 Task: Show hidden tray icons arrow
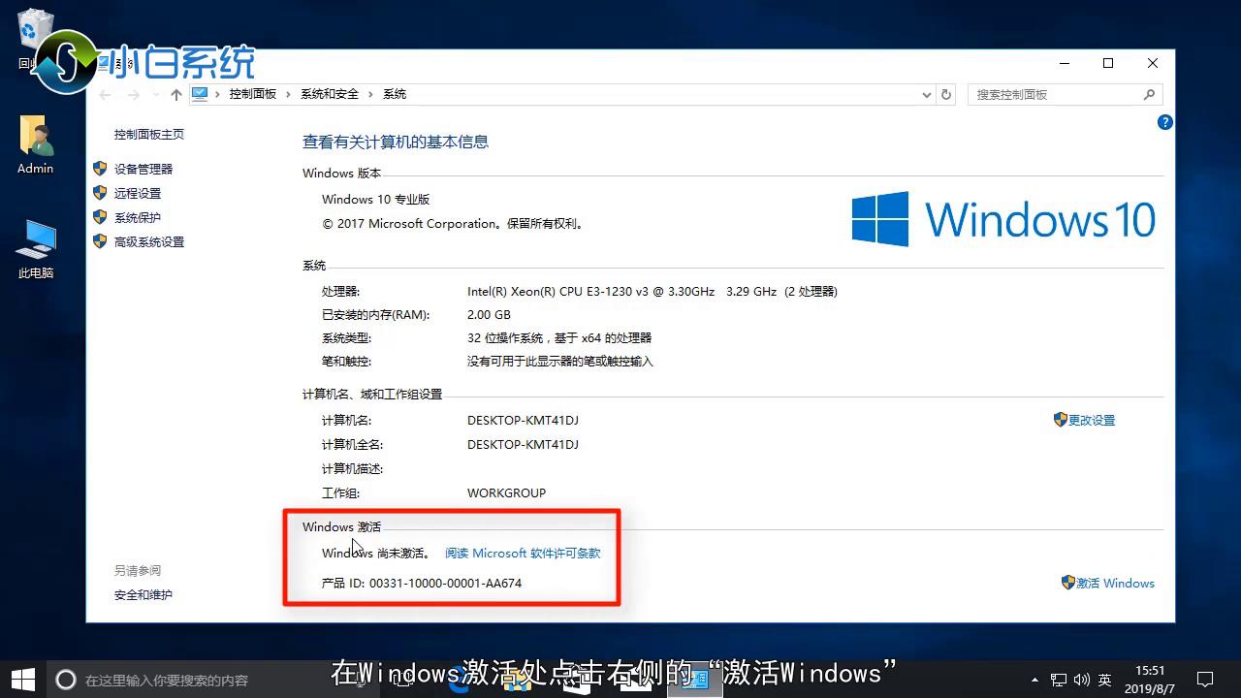(x=1034, y=680)
